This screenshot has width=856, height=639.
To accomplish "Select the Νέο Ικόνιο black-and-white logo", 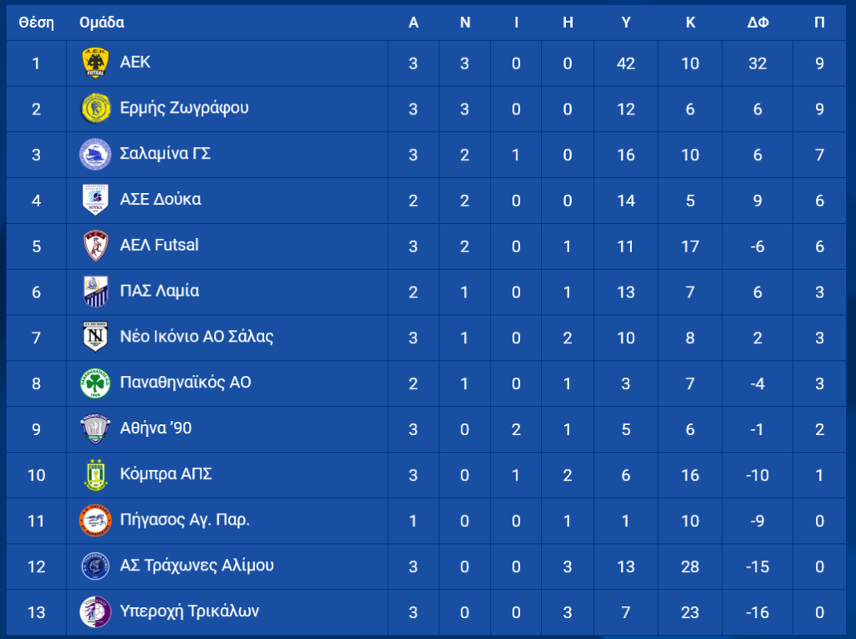I will click(95, 337).
